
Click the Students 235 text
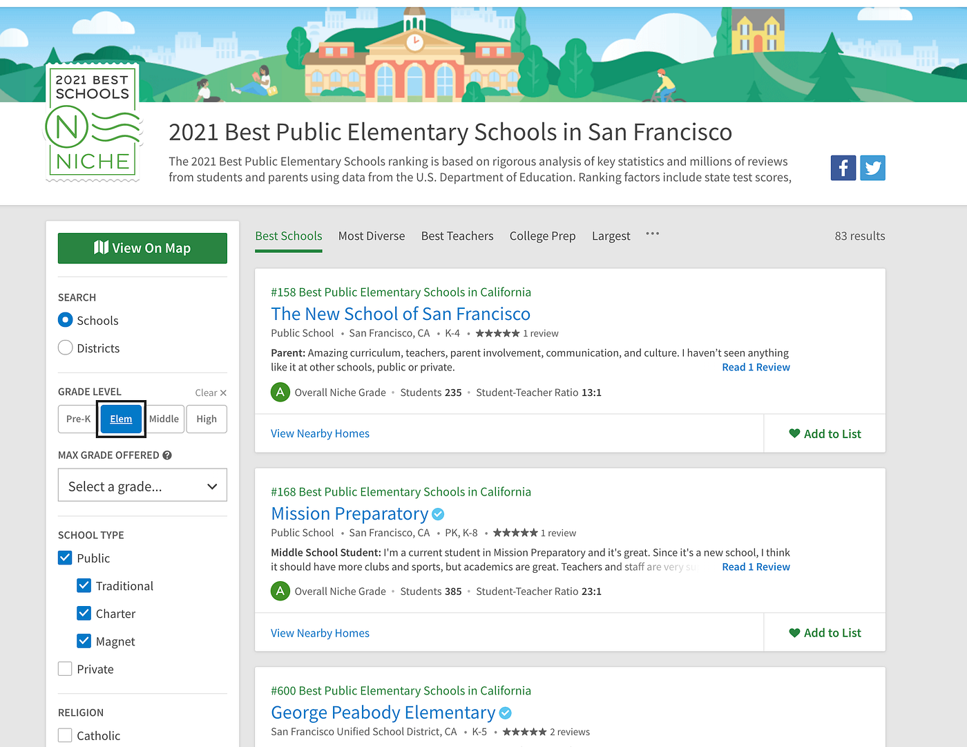[x=431, y=393]
